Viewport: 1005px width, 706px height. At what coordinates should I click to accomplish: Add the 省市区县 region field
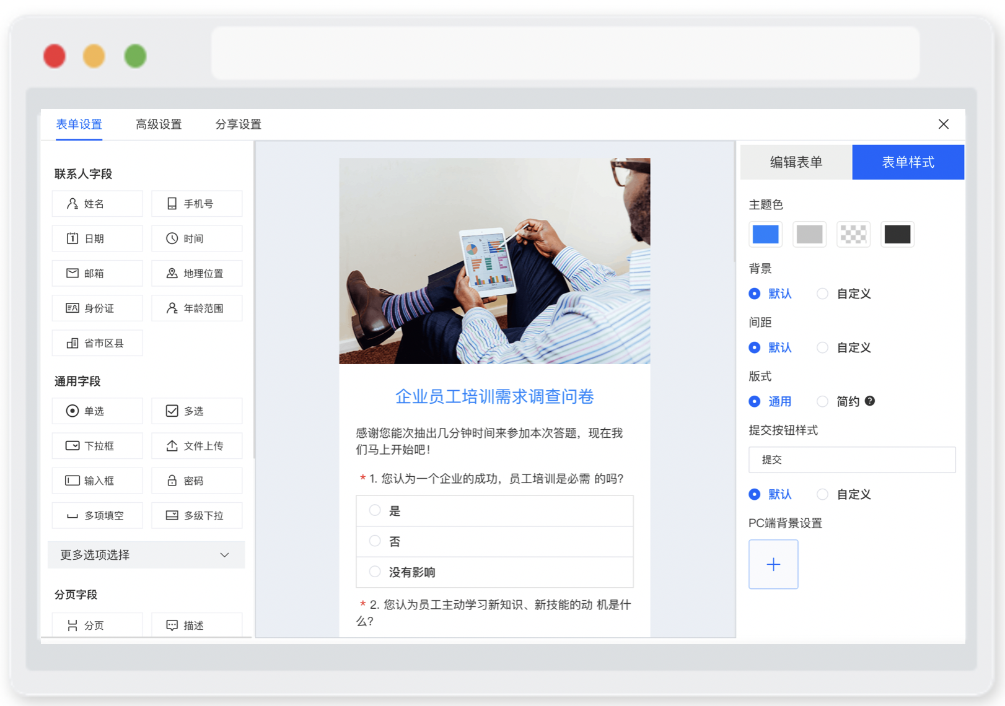tap(97, 343)
